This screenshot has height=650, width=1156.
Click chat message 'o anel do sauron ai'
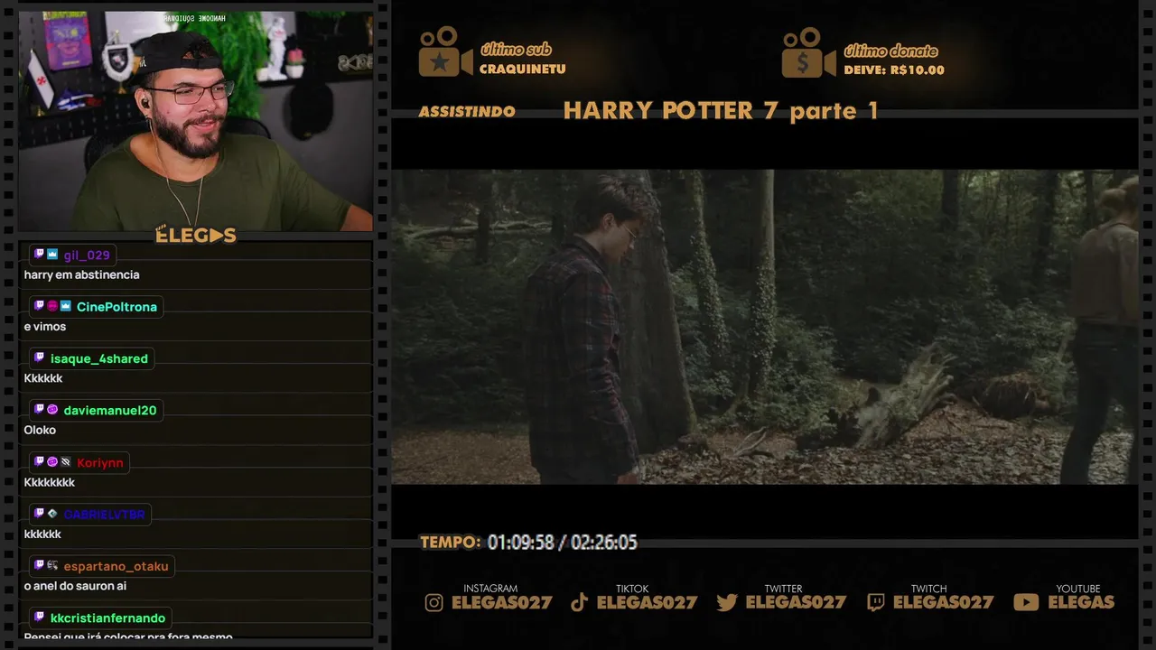pyautogui.click(x=75, y=586)
